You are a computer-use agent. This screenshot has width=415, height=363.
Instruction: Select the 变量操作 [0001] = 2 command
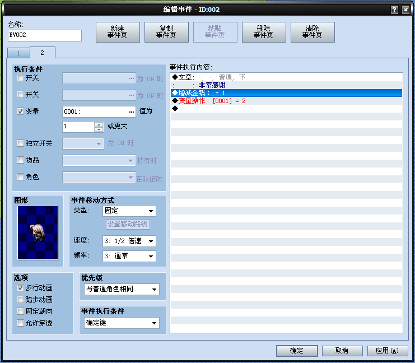[x=286, y=101]
